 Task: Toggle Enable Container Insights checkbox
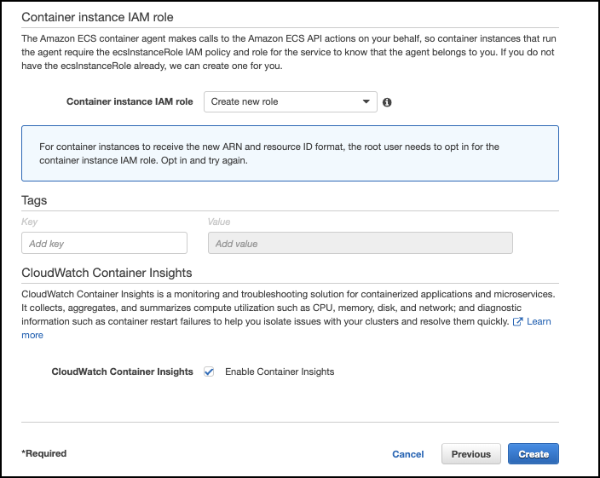(209, 371)
